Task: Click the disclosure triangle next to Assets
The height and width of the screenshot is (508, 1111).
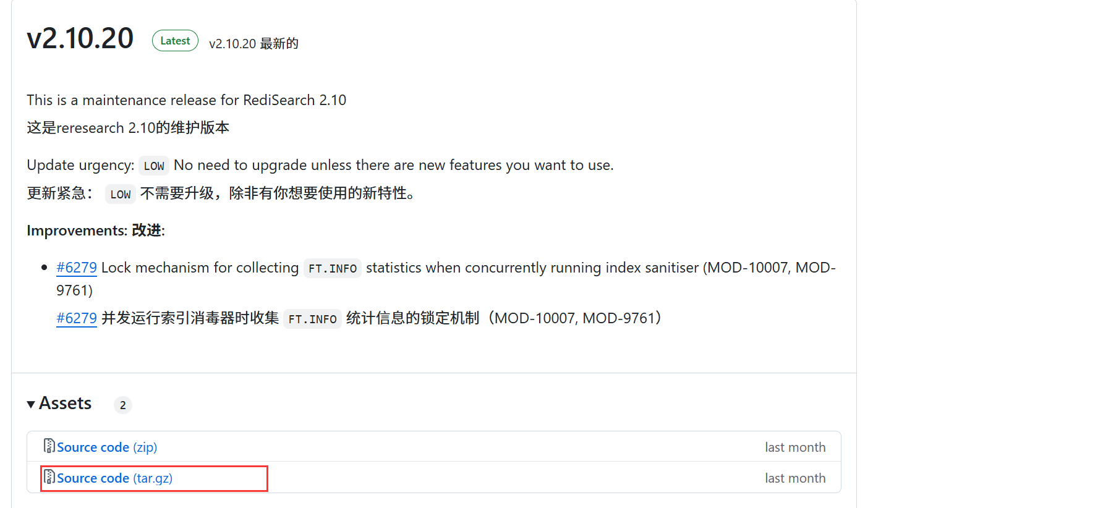Action: pyautogui.click(x=31, y=404)
